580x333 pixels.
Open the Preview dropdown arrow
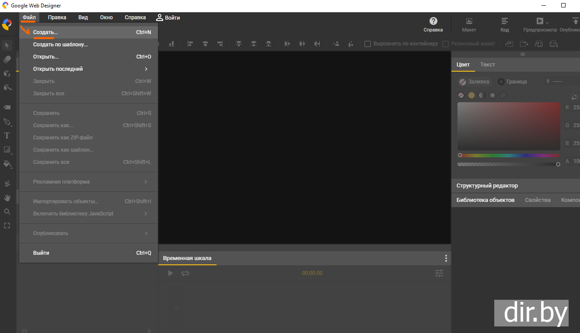tap(547, 22)
